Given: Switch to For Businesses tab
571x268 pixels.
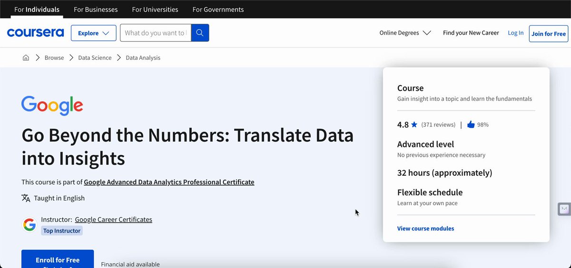Looking at the screenshot, I should pyautogui.click(x=96, y=10).
